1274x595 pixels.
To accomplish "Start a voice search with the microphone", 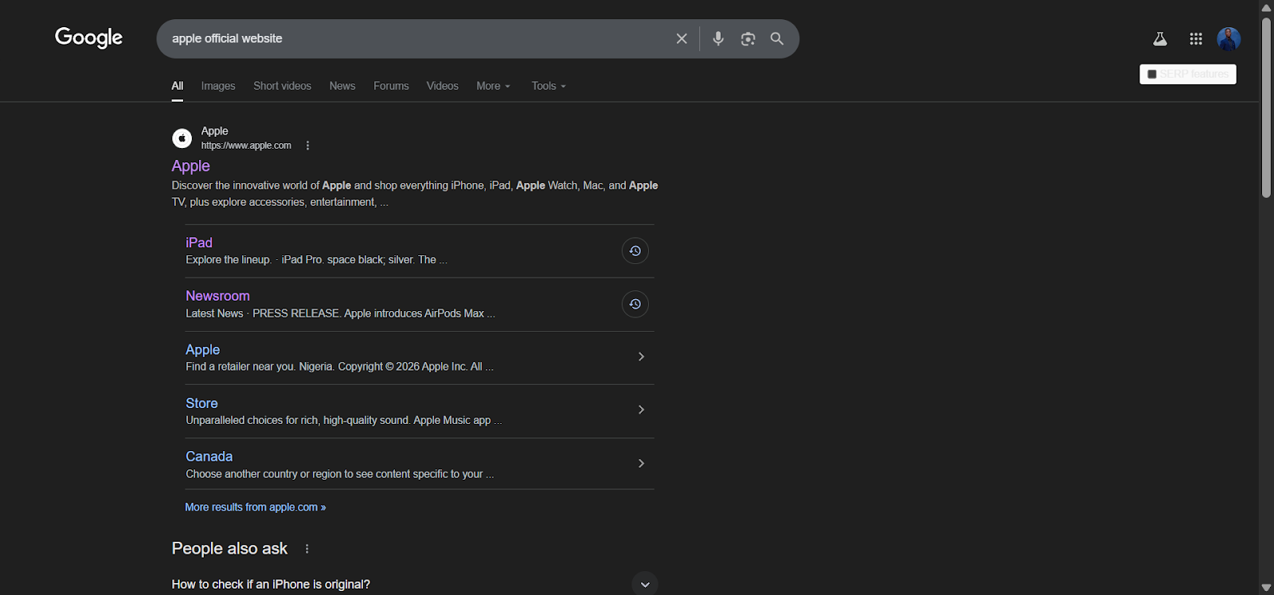I will click(x=718, y=39).
